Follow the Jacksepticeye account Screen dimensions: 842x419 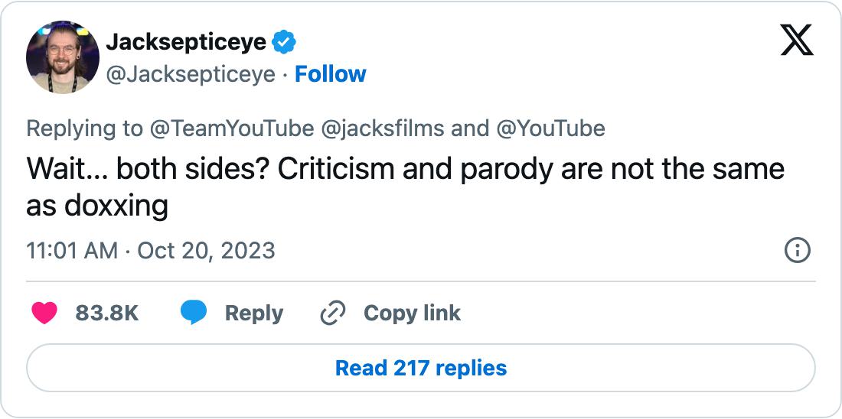tap(330, 74)
